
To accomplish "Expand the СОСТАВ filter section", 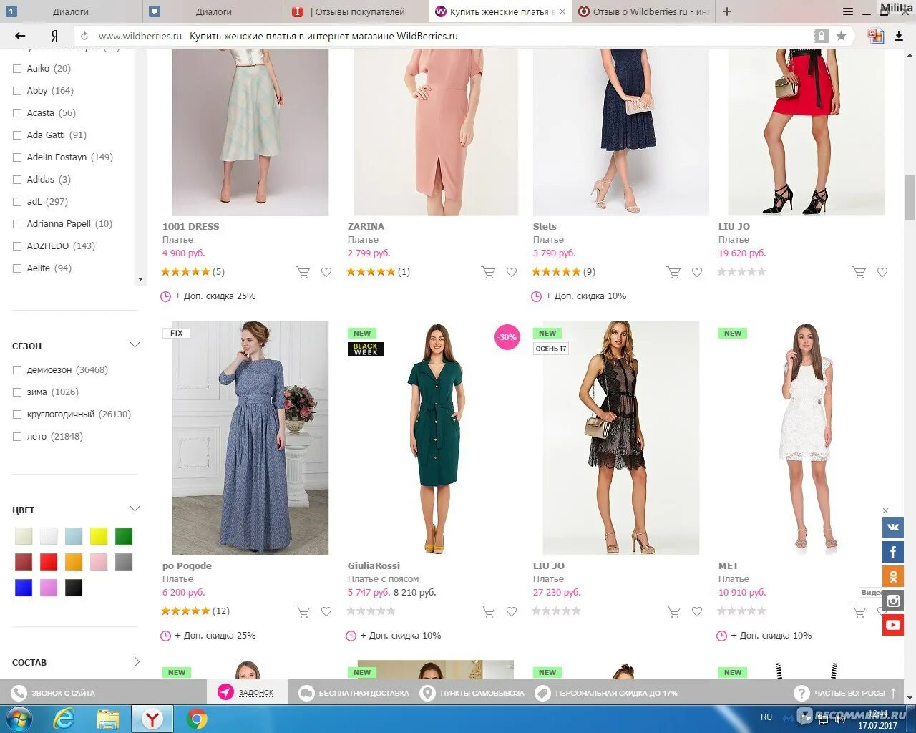I will click(x=137, y=662).
